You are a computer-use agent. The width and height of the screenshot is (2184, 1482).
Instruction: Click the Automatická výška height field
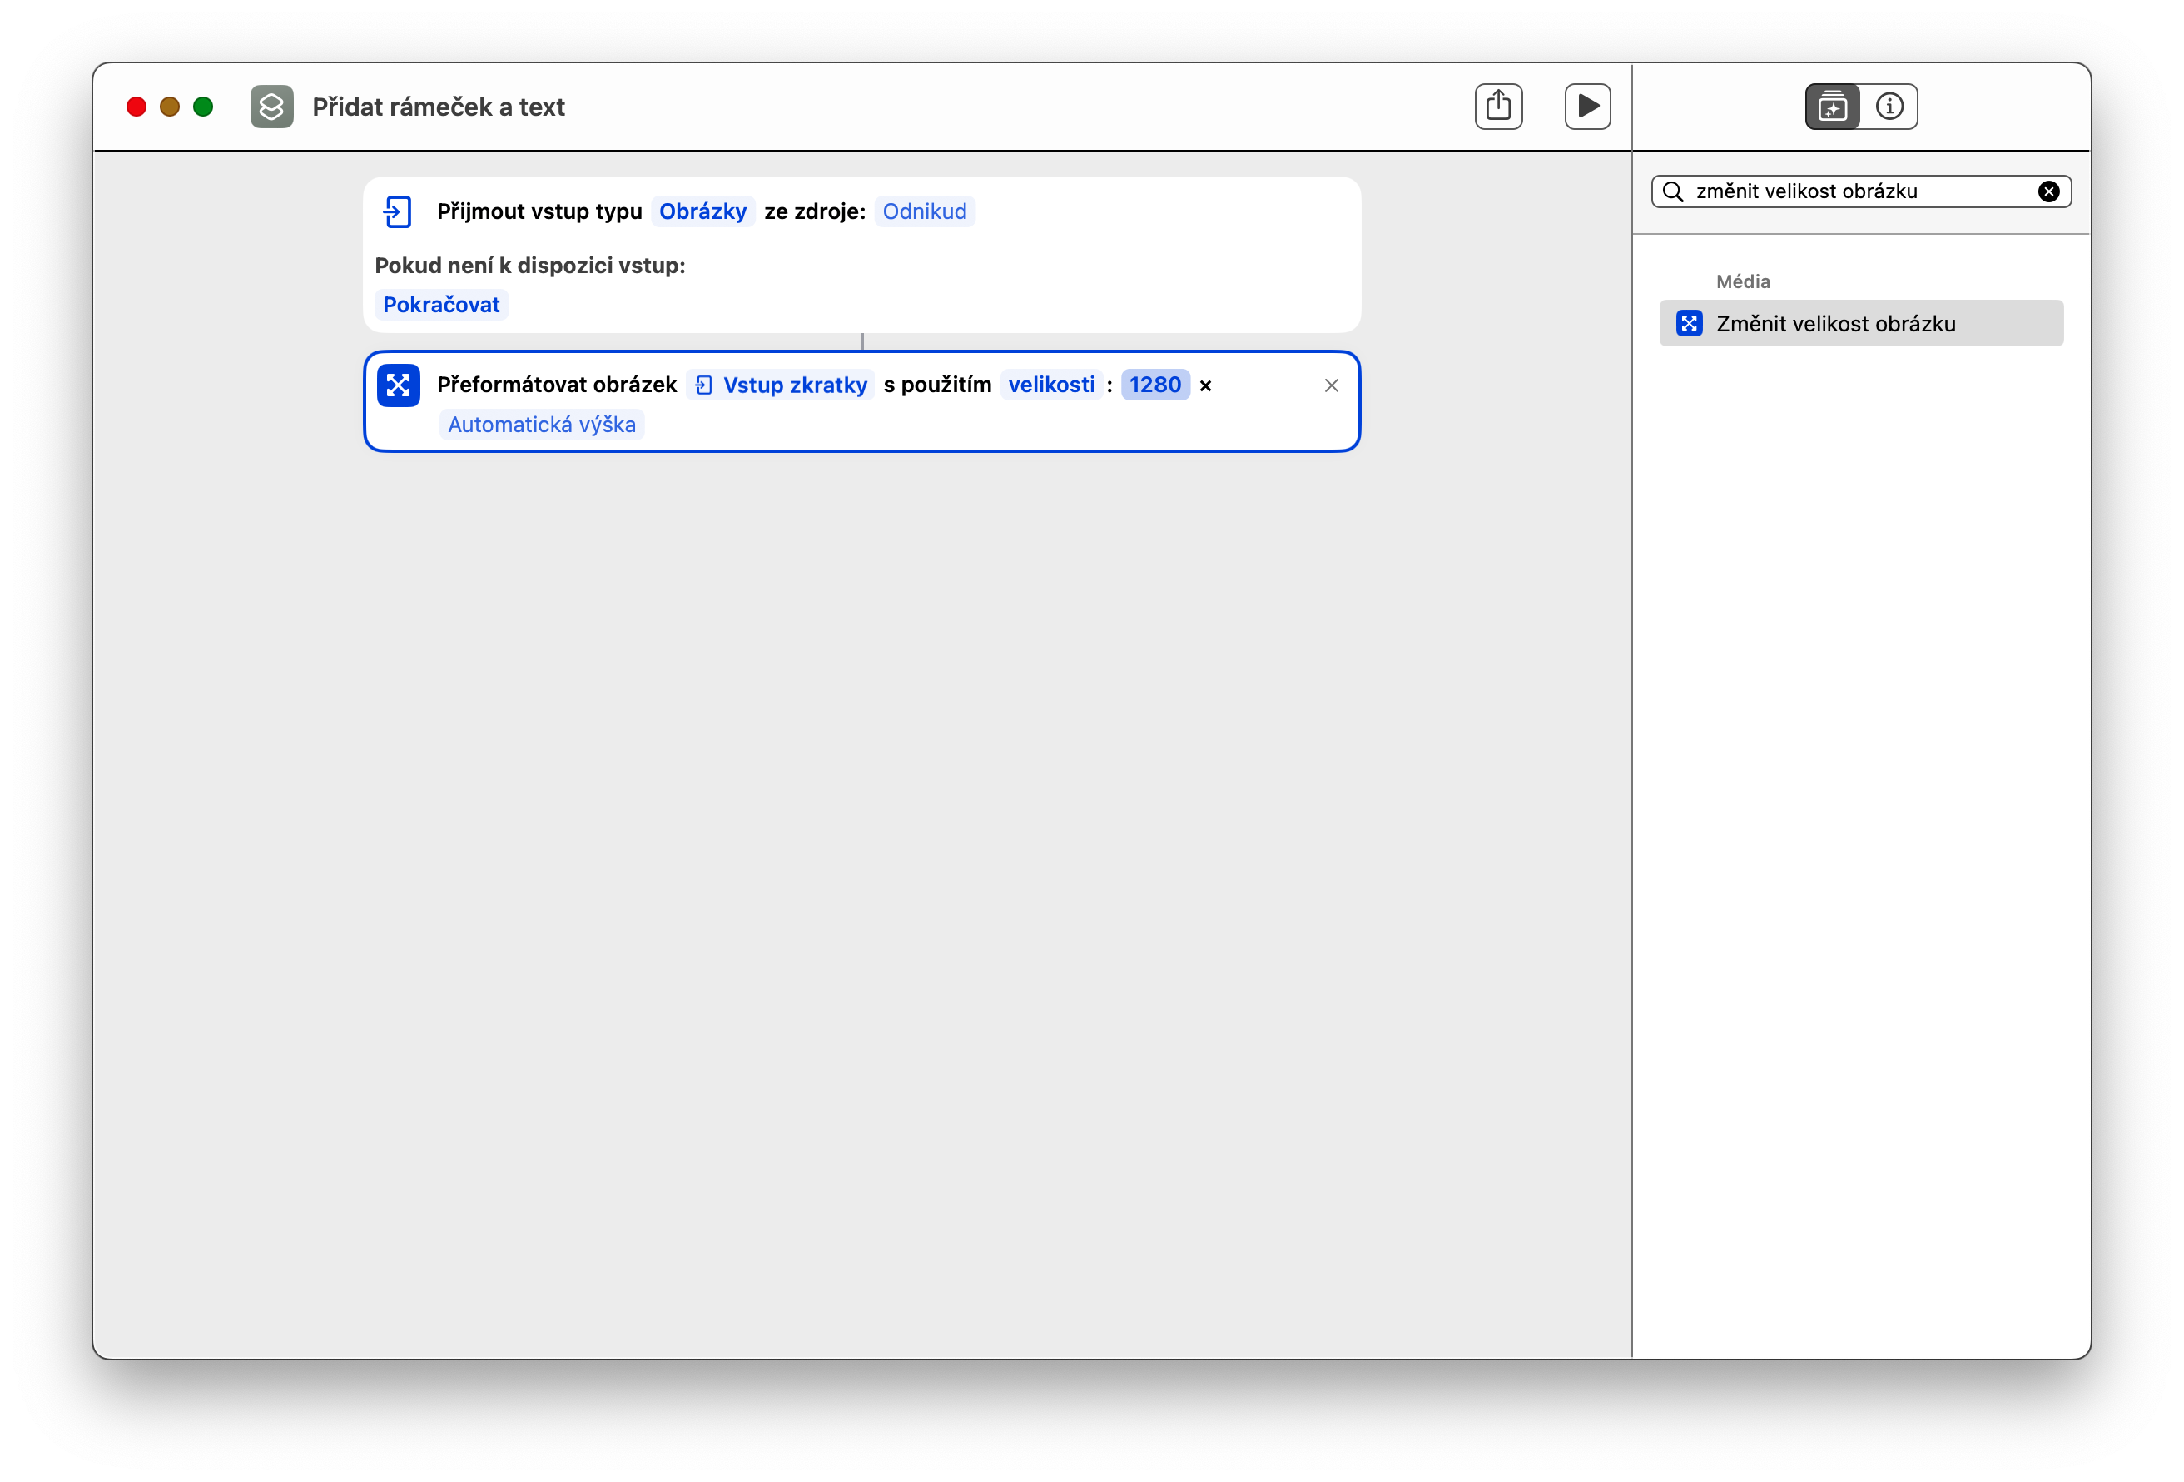click(x=541, y=425)
